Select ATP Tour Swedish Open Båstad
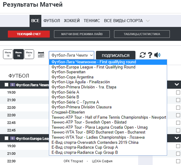This screenshot has width=181, height=165. point(108,122)
